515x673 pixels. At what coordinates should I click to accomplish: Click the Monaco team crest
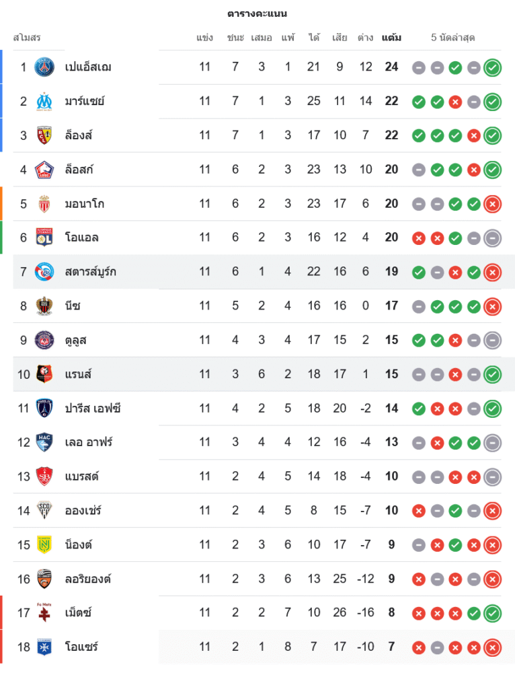[x=44, y=203]
